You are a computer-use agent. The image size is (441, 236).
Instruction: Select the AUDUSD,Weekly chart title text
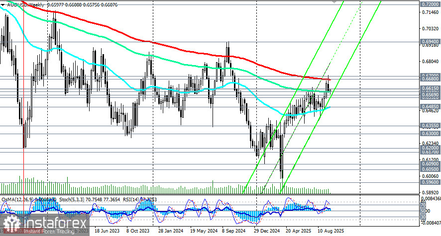click(26, 5)
